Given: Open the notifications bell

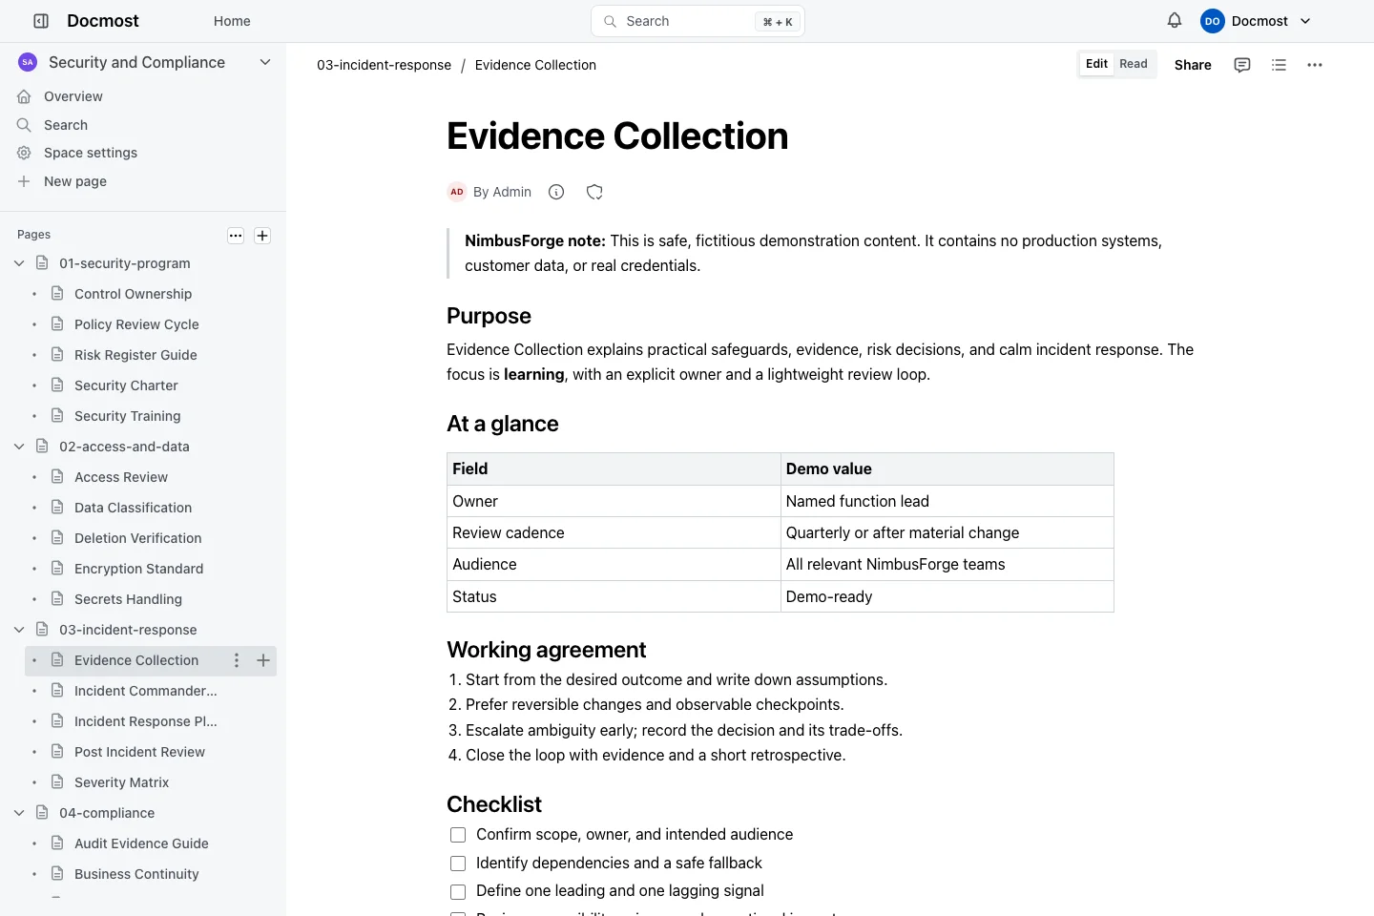Looking at the screenshot, I should pos(1175,20).
